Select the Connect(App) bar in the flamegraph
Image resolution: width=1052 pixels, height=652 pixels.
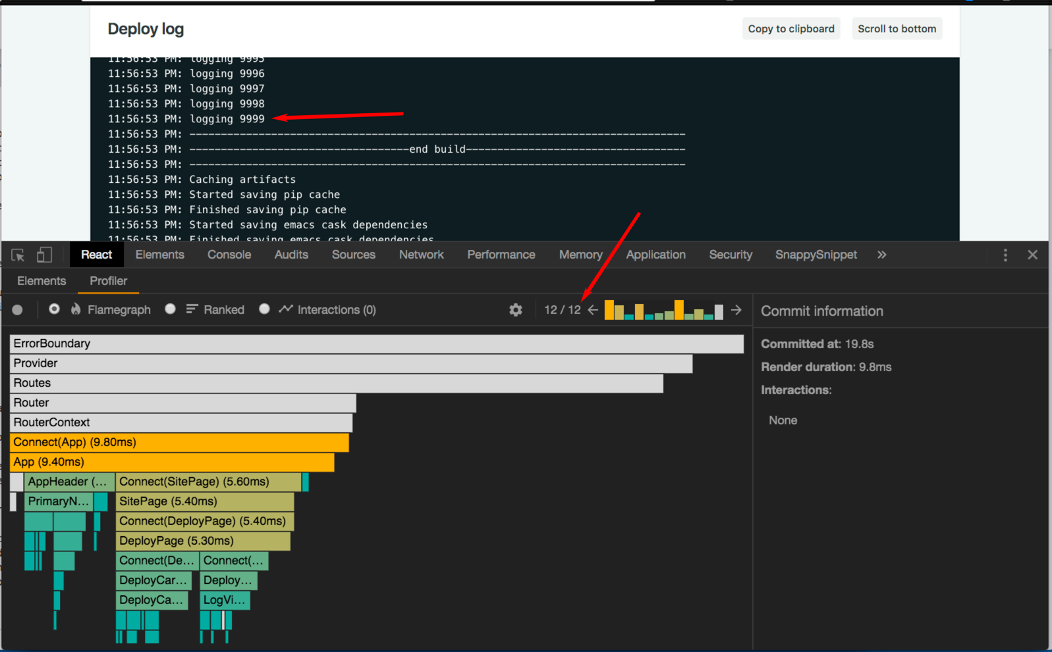pos(179,442)
